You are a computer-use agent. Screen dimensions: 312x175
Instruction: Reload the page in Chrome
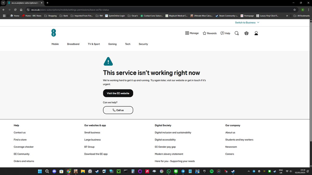tap(15, 10)
